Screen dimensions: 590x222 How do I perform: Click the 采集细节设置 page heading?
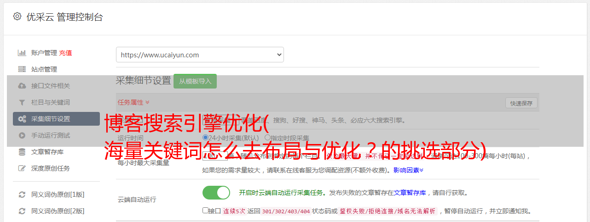[x=143, y=81]
